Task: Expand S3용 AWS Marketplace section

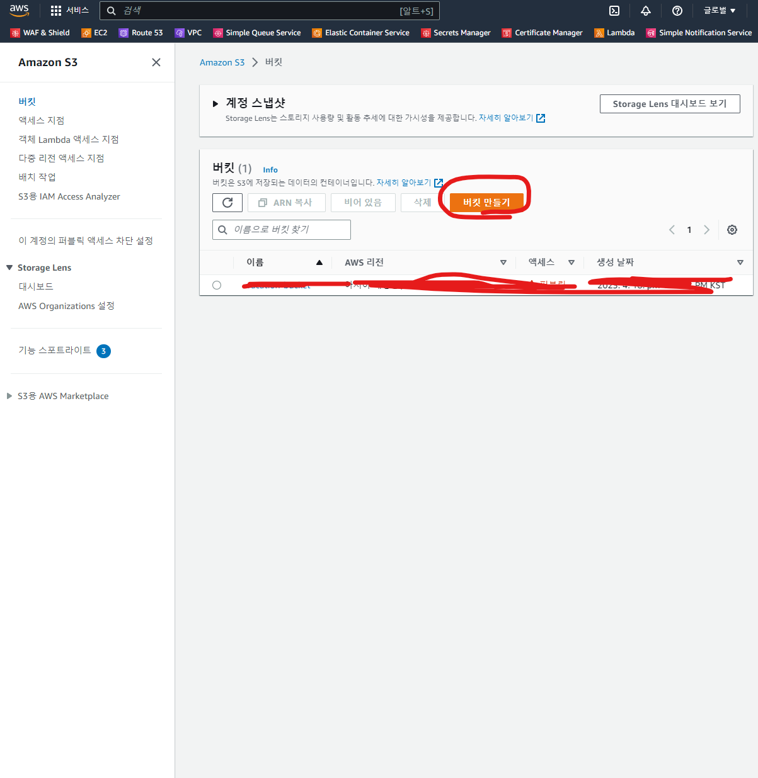Action: click(9, 396)
